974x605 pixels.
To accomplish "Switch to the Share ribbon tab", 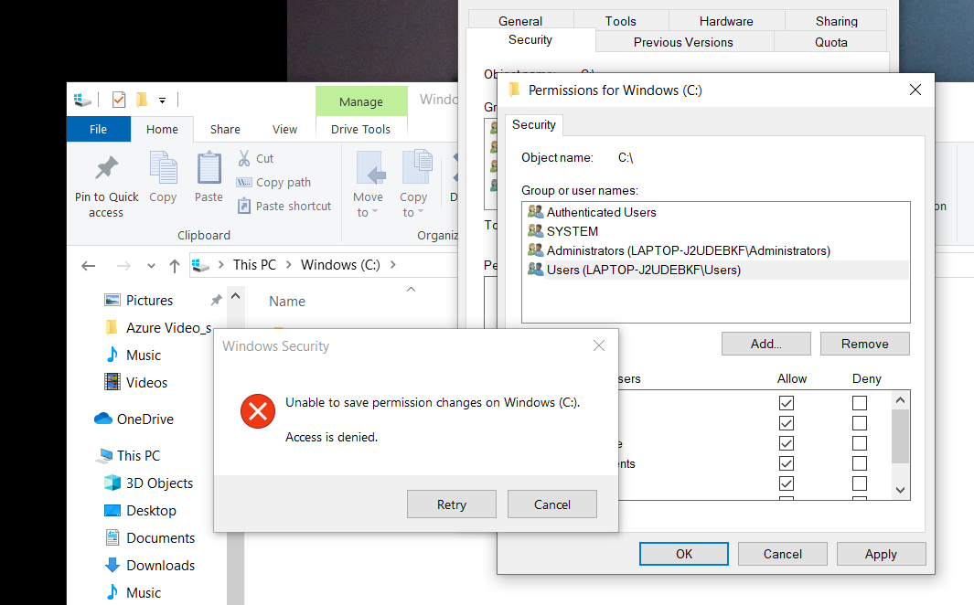I will tap(224, 129).
